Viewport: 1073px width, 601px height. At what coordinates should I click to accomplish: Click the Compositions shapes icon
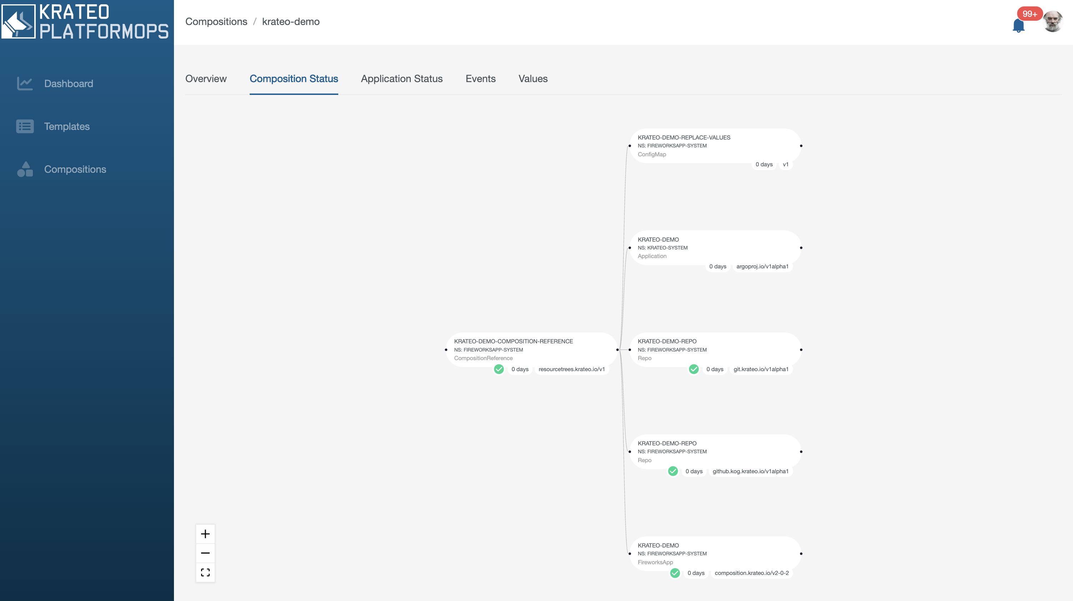click(25, 169)
